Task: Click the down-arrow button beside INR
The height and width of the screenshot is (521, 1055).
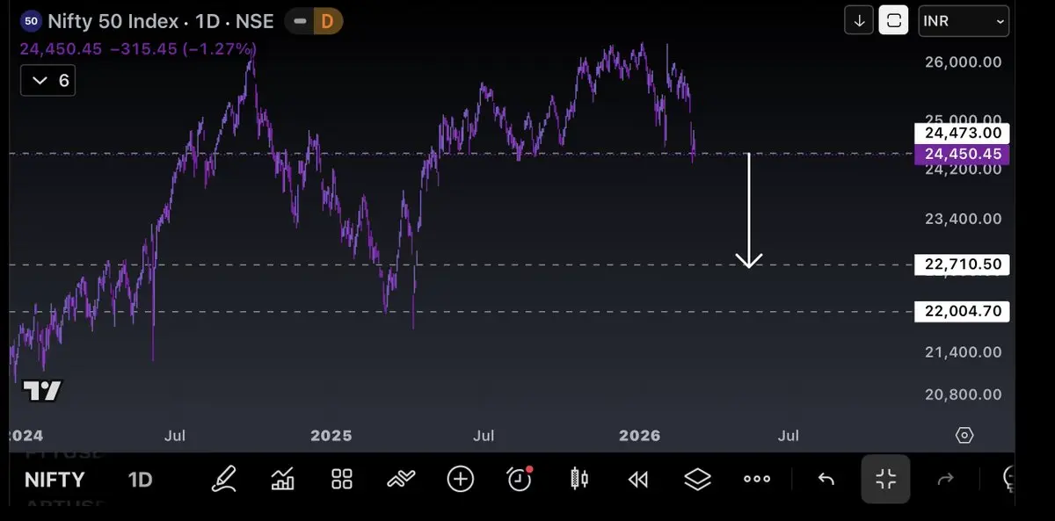Action: coord(859,21)
